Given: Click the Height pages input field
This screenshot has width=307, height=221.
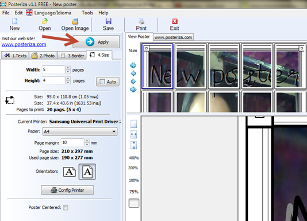Looking at the screenshot, I should (53, 80).
